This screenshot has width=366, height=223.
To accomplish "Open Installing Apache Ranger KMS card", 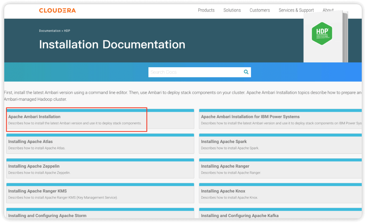I will point(100,193).
